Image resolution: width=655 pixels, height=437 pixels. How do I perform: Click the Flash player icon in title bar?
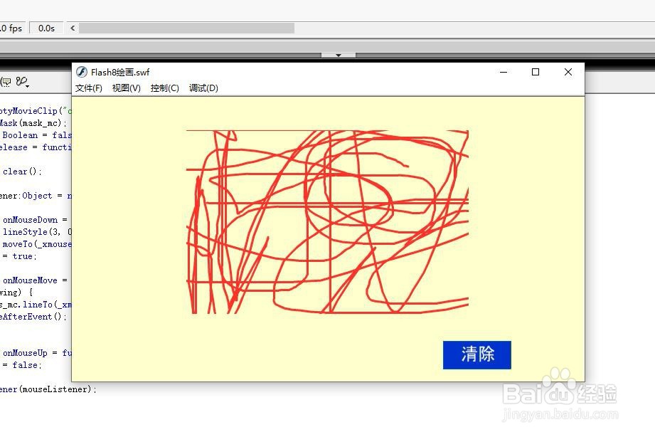click(82, 72)
